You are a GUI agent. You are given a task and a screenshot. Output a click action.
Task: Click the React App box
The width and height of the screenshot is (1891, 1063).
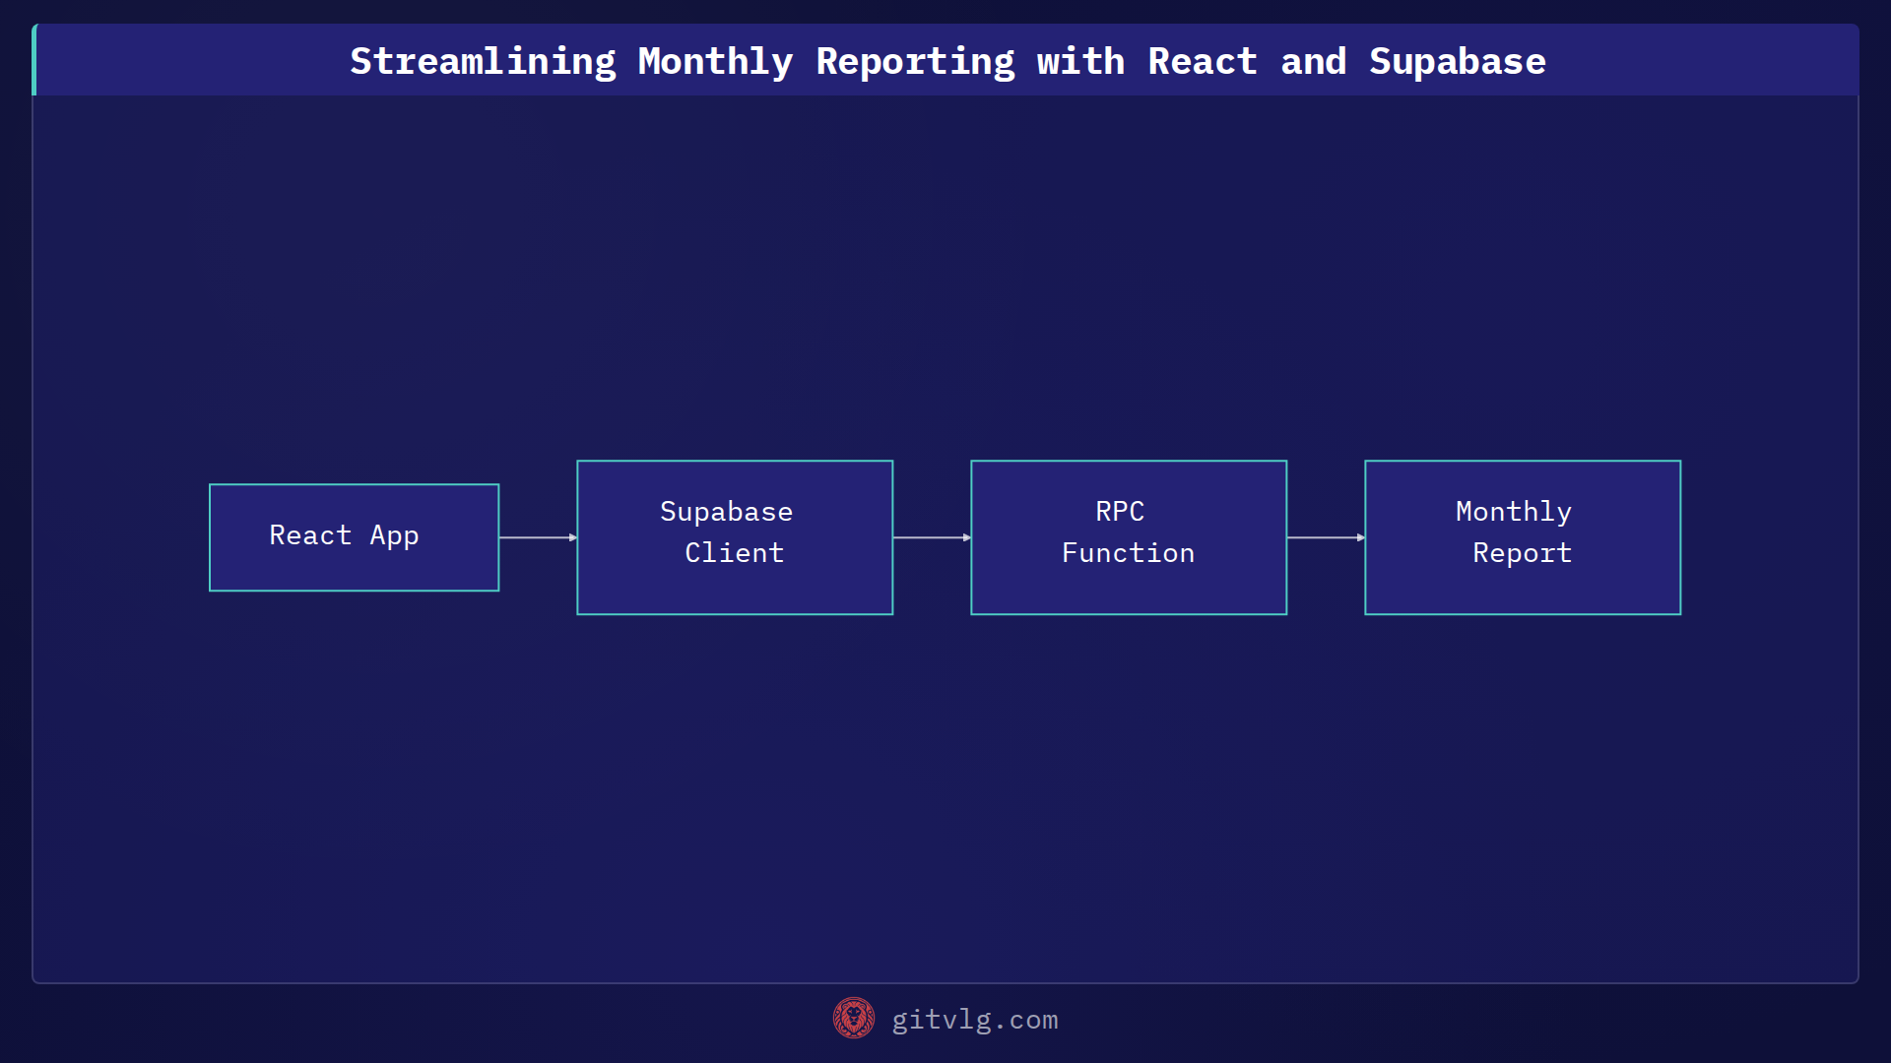coord(354,537)
